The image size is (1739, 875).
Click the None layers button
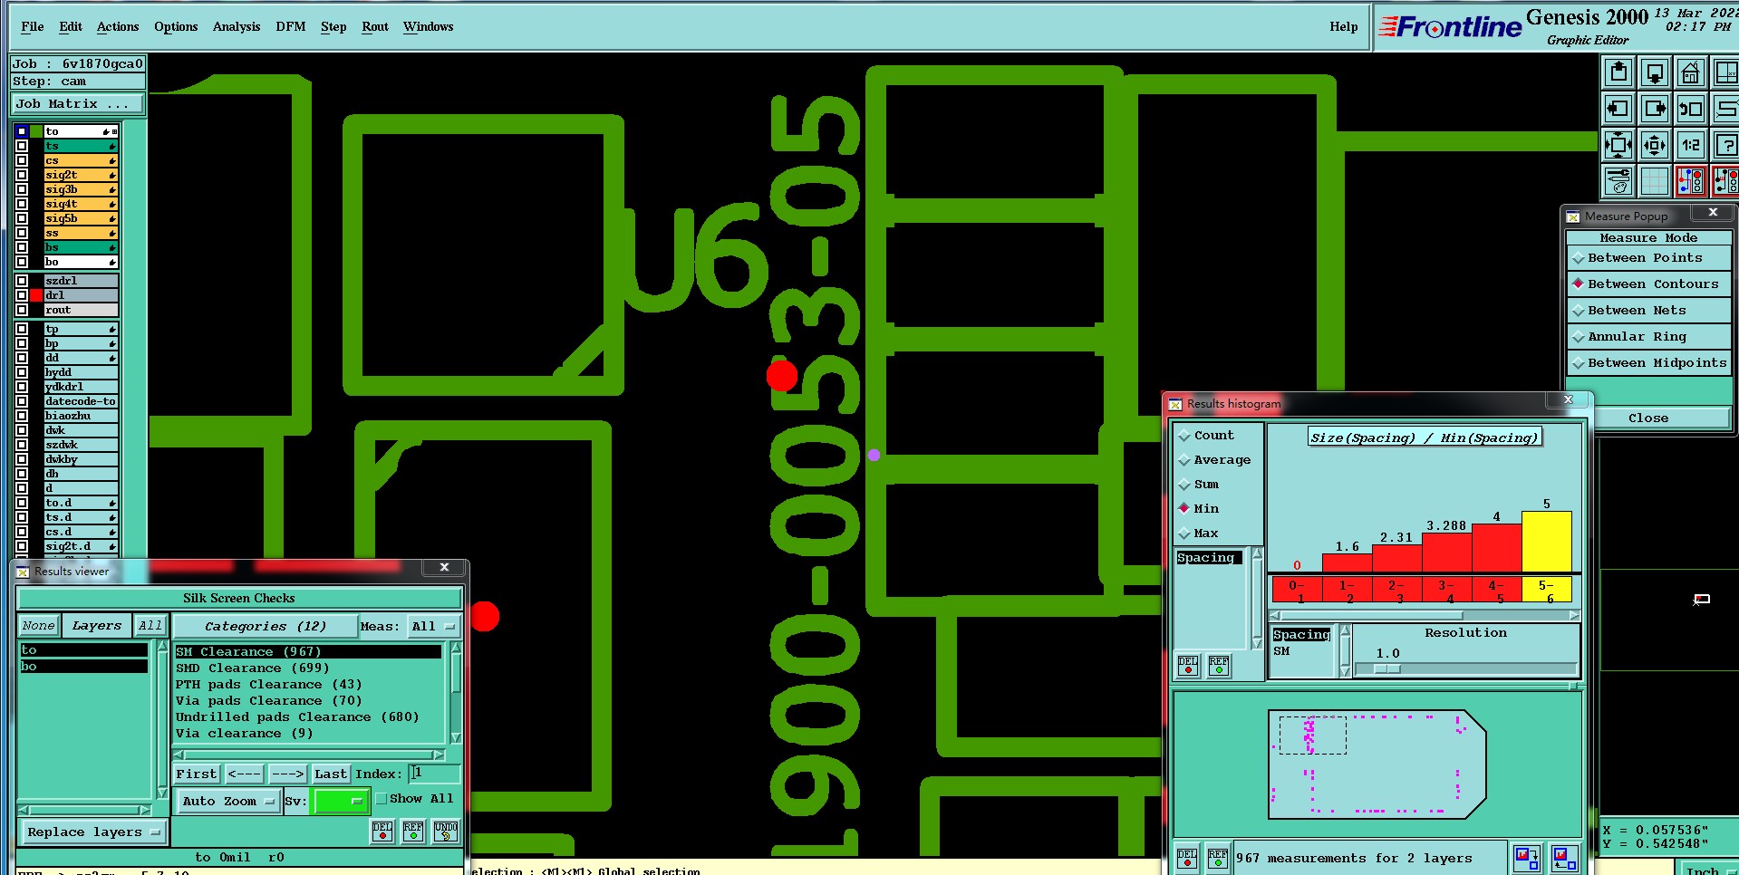coord(39,625)
